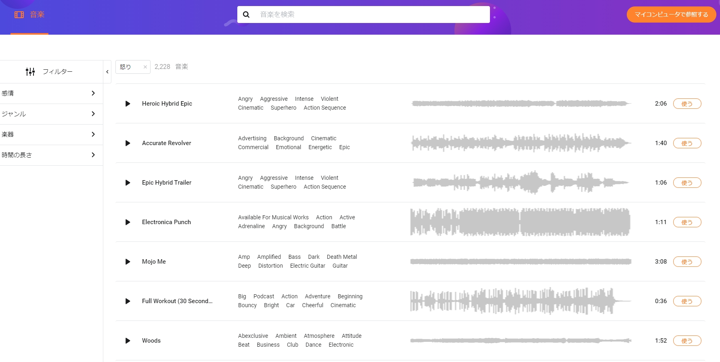This screenshot has height=362, width=720.
Task: Click the filter sliders icon
Action: [30, 72]
